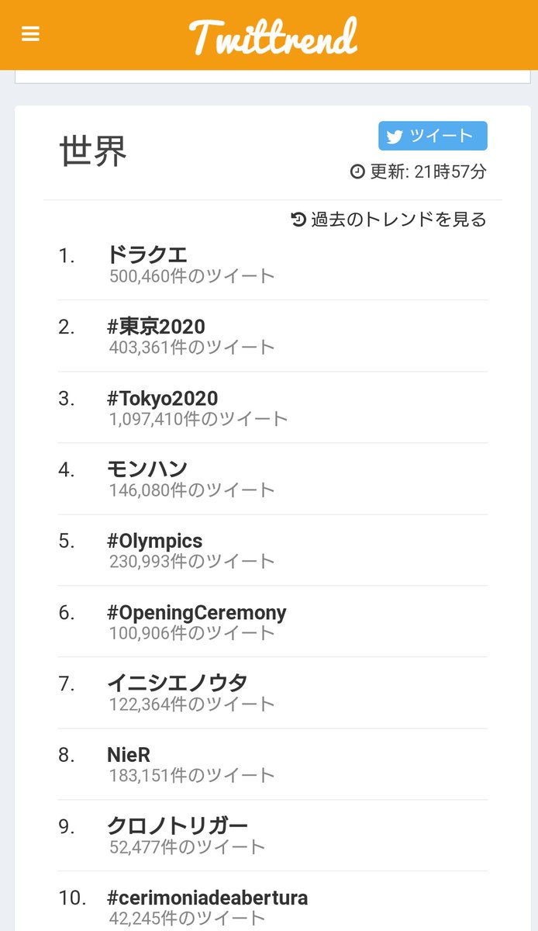Open the #OpeningCeremony trend
538x931 pixels.
click(197, 612)
